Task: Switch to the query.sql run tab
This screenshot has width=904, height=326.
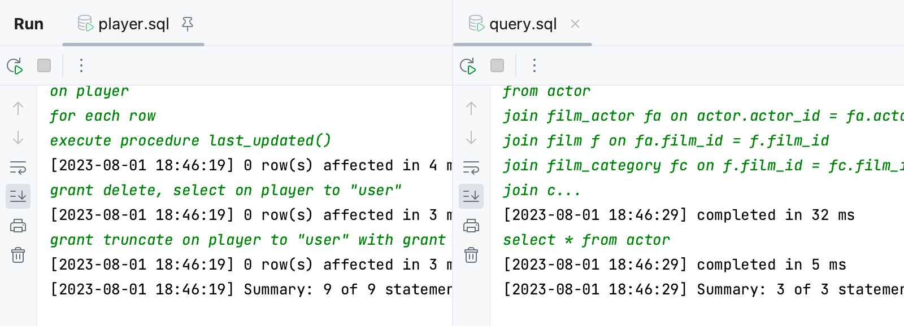Action: [523, 24]
